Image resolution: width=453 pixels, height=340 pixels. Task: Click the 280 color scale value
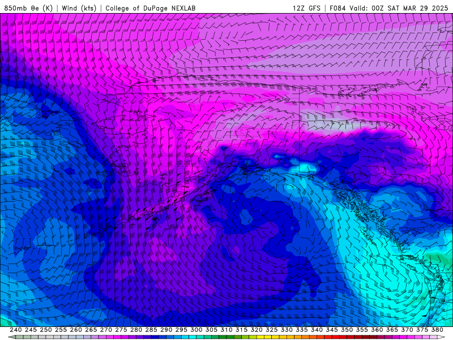[136, 330]
